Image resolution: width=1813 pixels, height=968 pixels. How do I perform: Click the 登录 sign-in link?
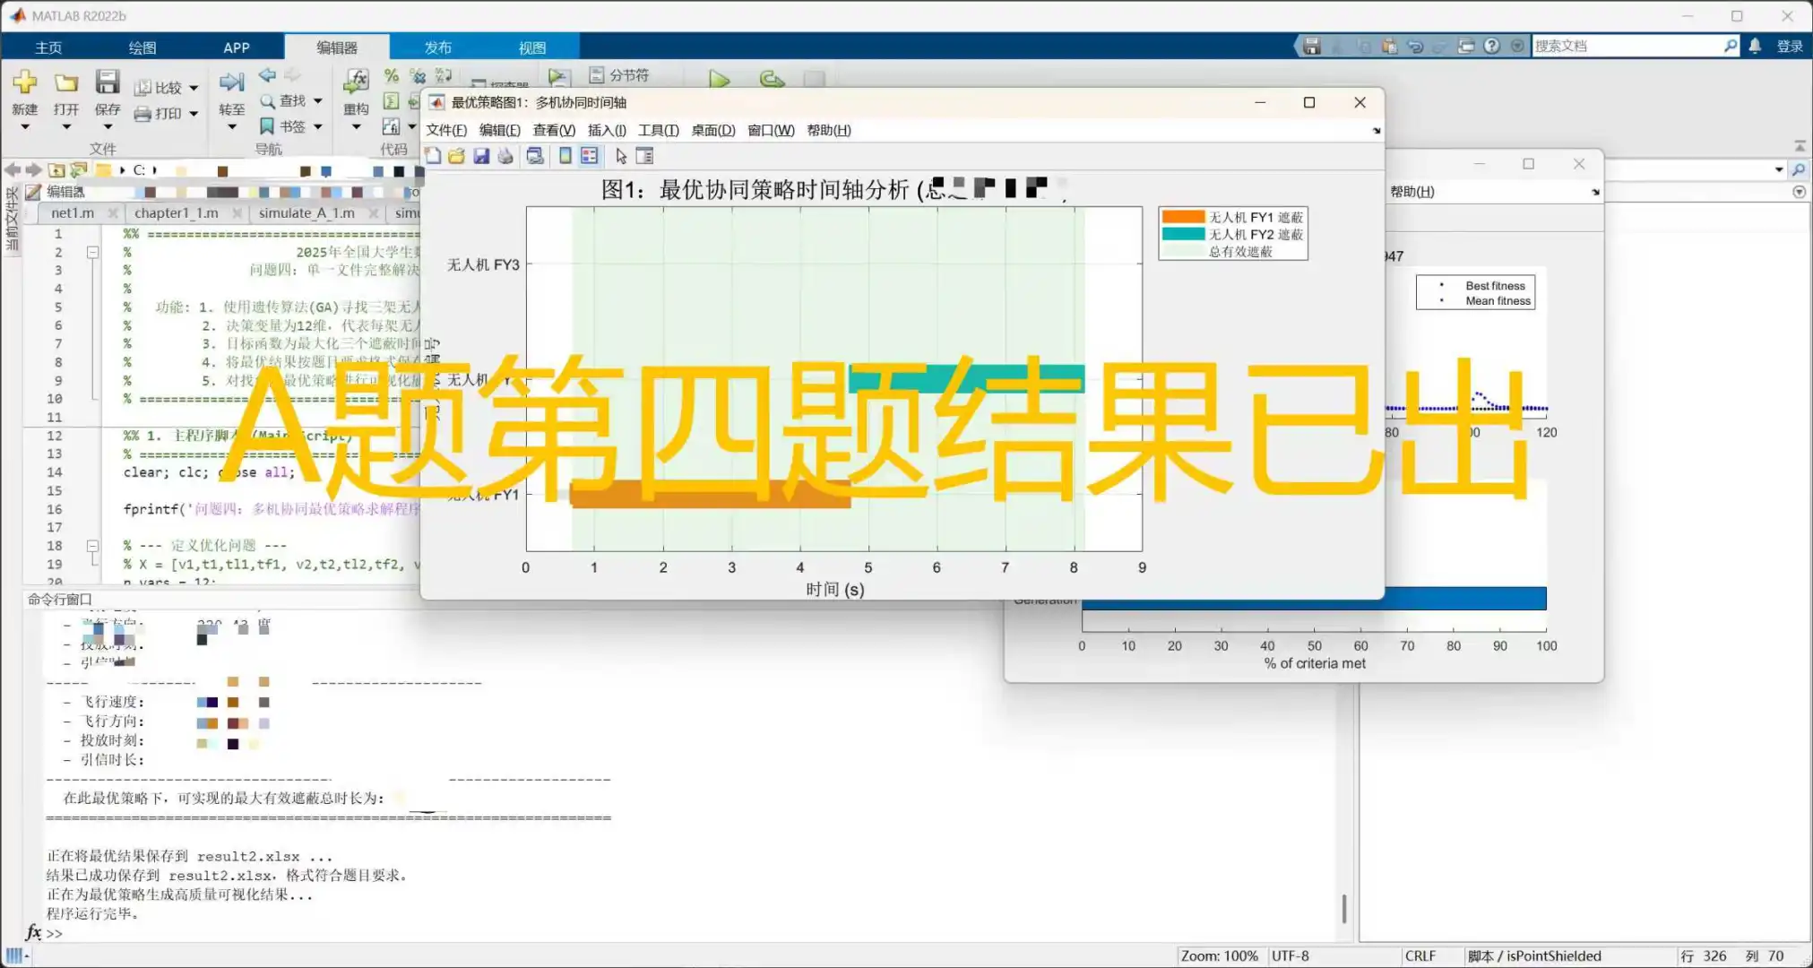tap(1789, 46)
